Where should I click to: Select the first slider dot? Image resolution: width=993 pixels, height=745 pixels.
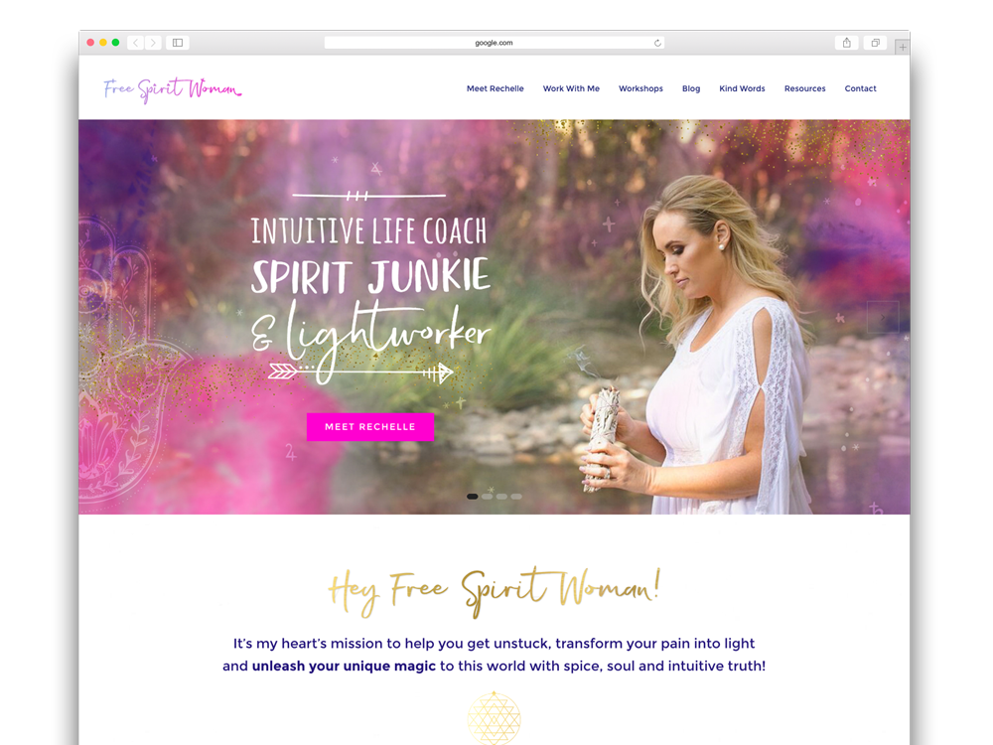pos(473,497)
